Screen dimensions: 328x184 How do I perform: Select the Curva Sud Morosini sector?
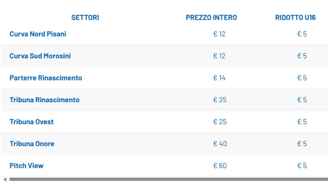coord(40,56)
